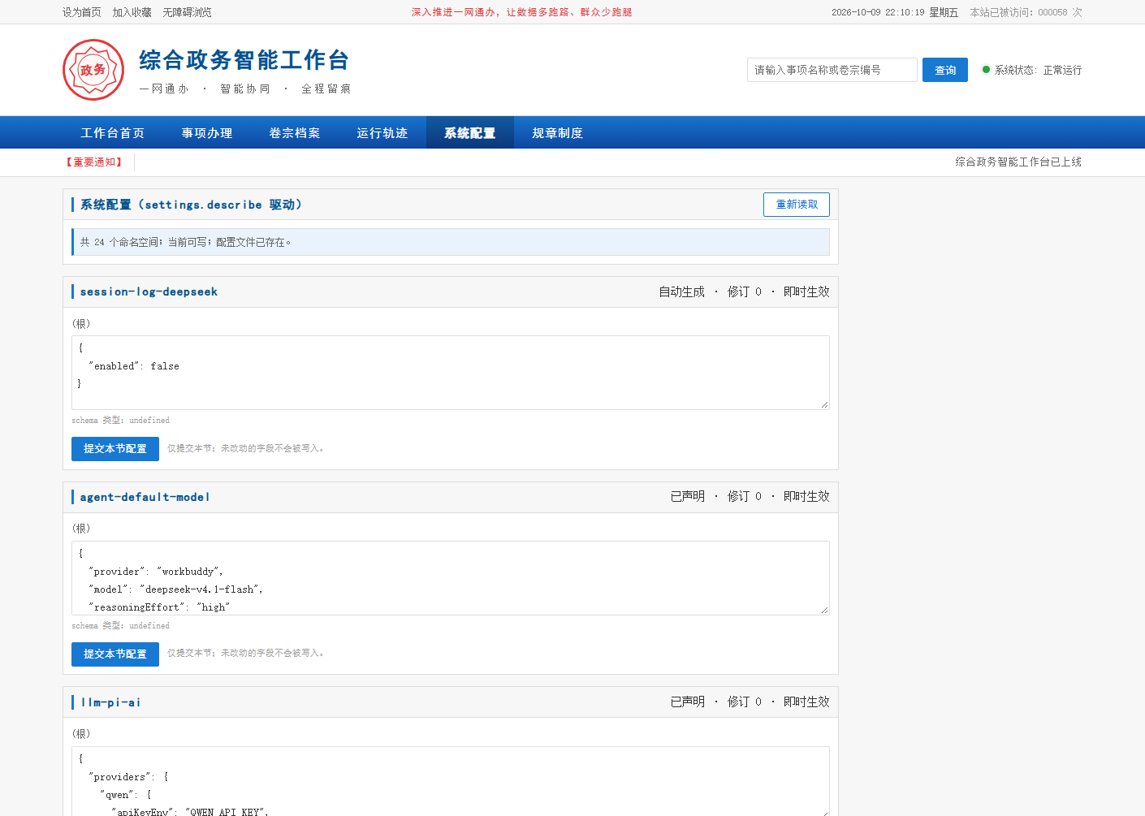Select the 系统配置 nav tab
This screenshot has width=1145, height=816.
pyautogui.click(x=470, y=132)
